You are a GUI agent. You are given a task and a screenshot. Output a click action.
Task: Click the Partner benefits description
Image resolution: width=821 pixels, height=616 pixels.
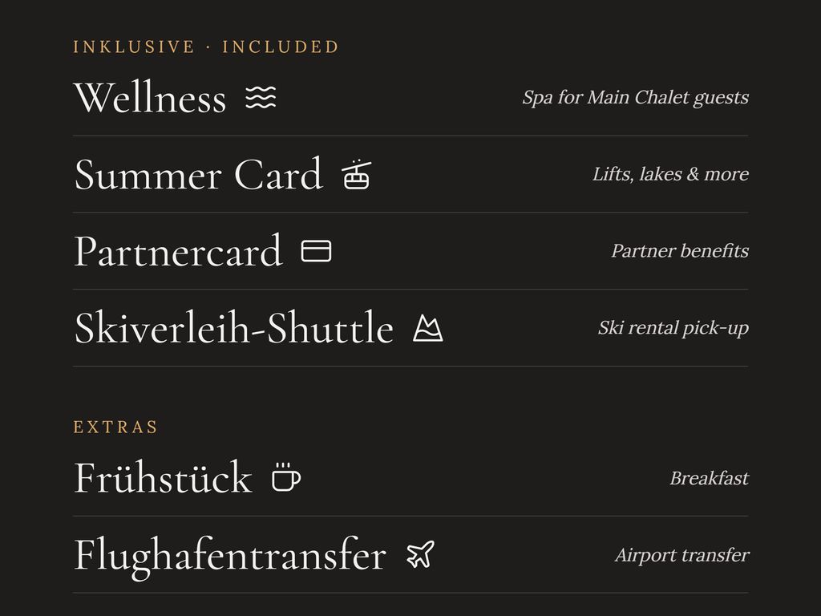(680, 251)
